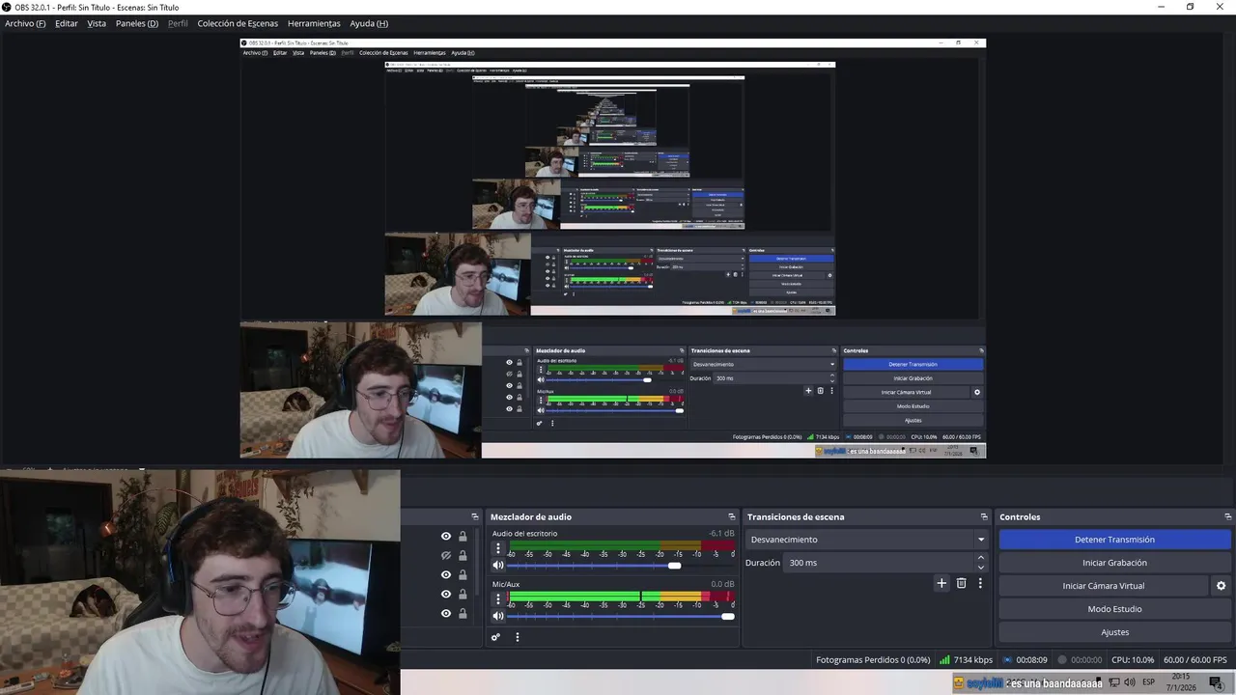
Task: Click Iniciar Grabación button
Action: point(1114,563)
